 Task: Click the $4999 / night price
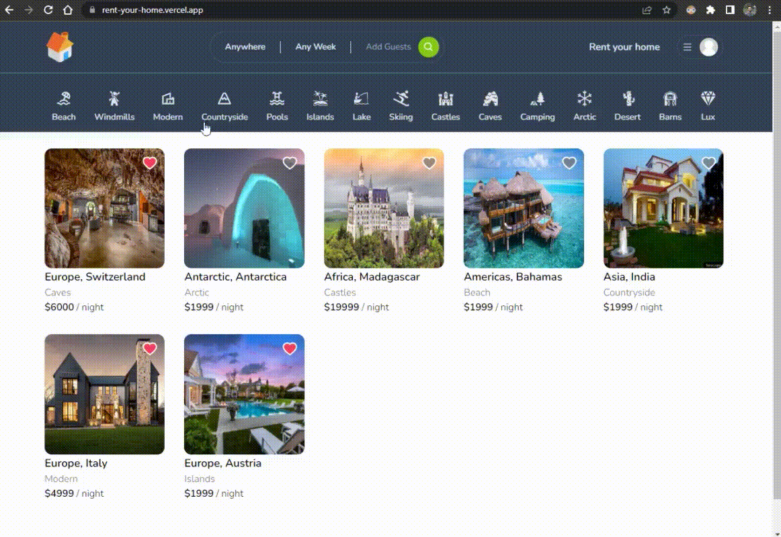74,493
